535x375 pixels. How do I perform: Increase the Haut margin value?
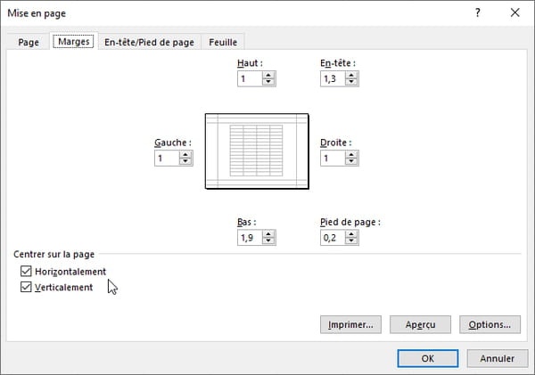(x=268, y=75)
